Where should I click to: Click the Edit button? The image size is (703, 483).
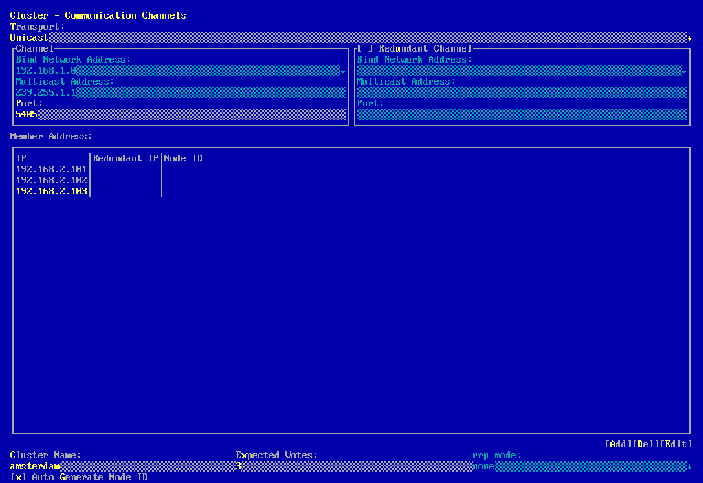675,445
